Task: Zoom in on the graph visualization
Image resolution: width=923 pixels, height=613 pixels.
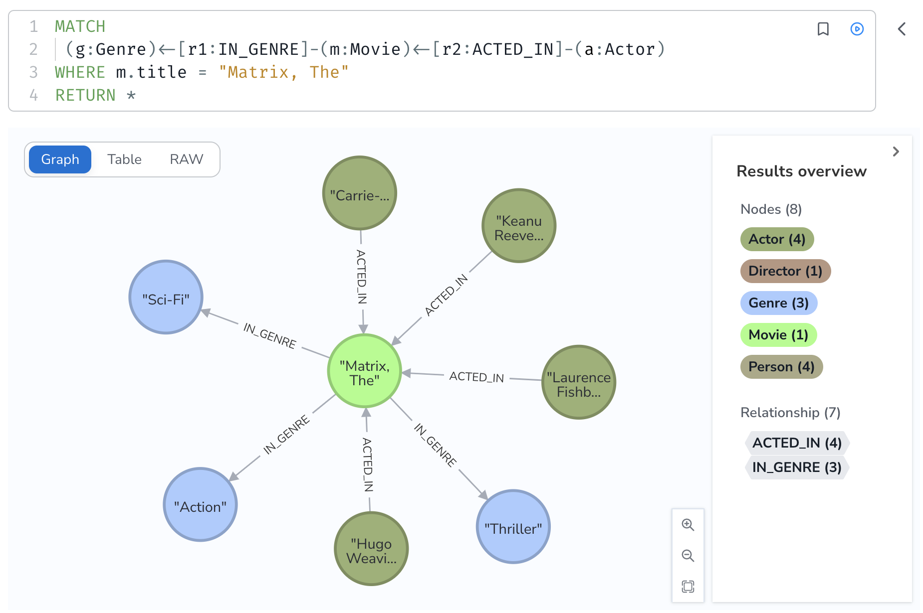Action: [688, 525]
